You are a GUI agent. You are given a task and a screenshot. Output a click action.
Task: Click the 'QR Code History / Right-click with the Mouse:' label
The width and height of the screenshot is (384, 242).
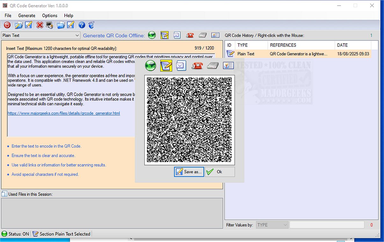tap(264, 35)
